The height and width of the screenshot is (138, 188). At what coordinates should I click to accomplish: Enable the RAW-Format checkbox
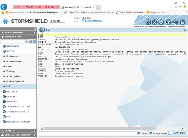171,133
